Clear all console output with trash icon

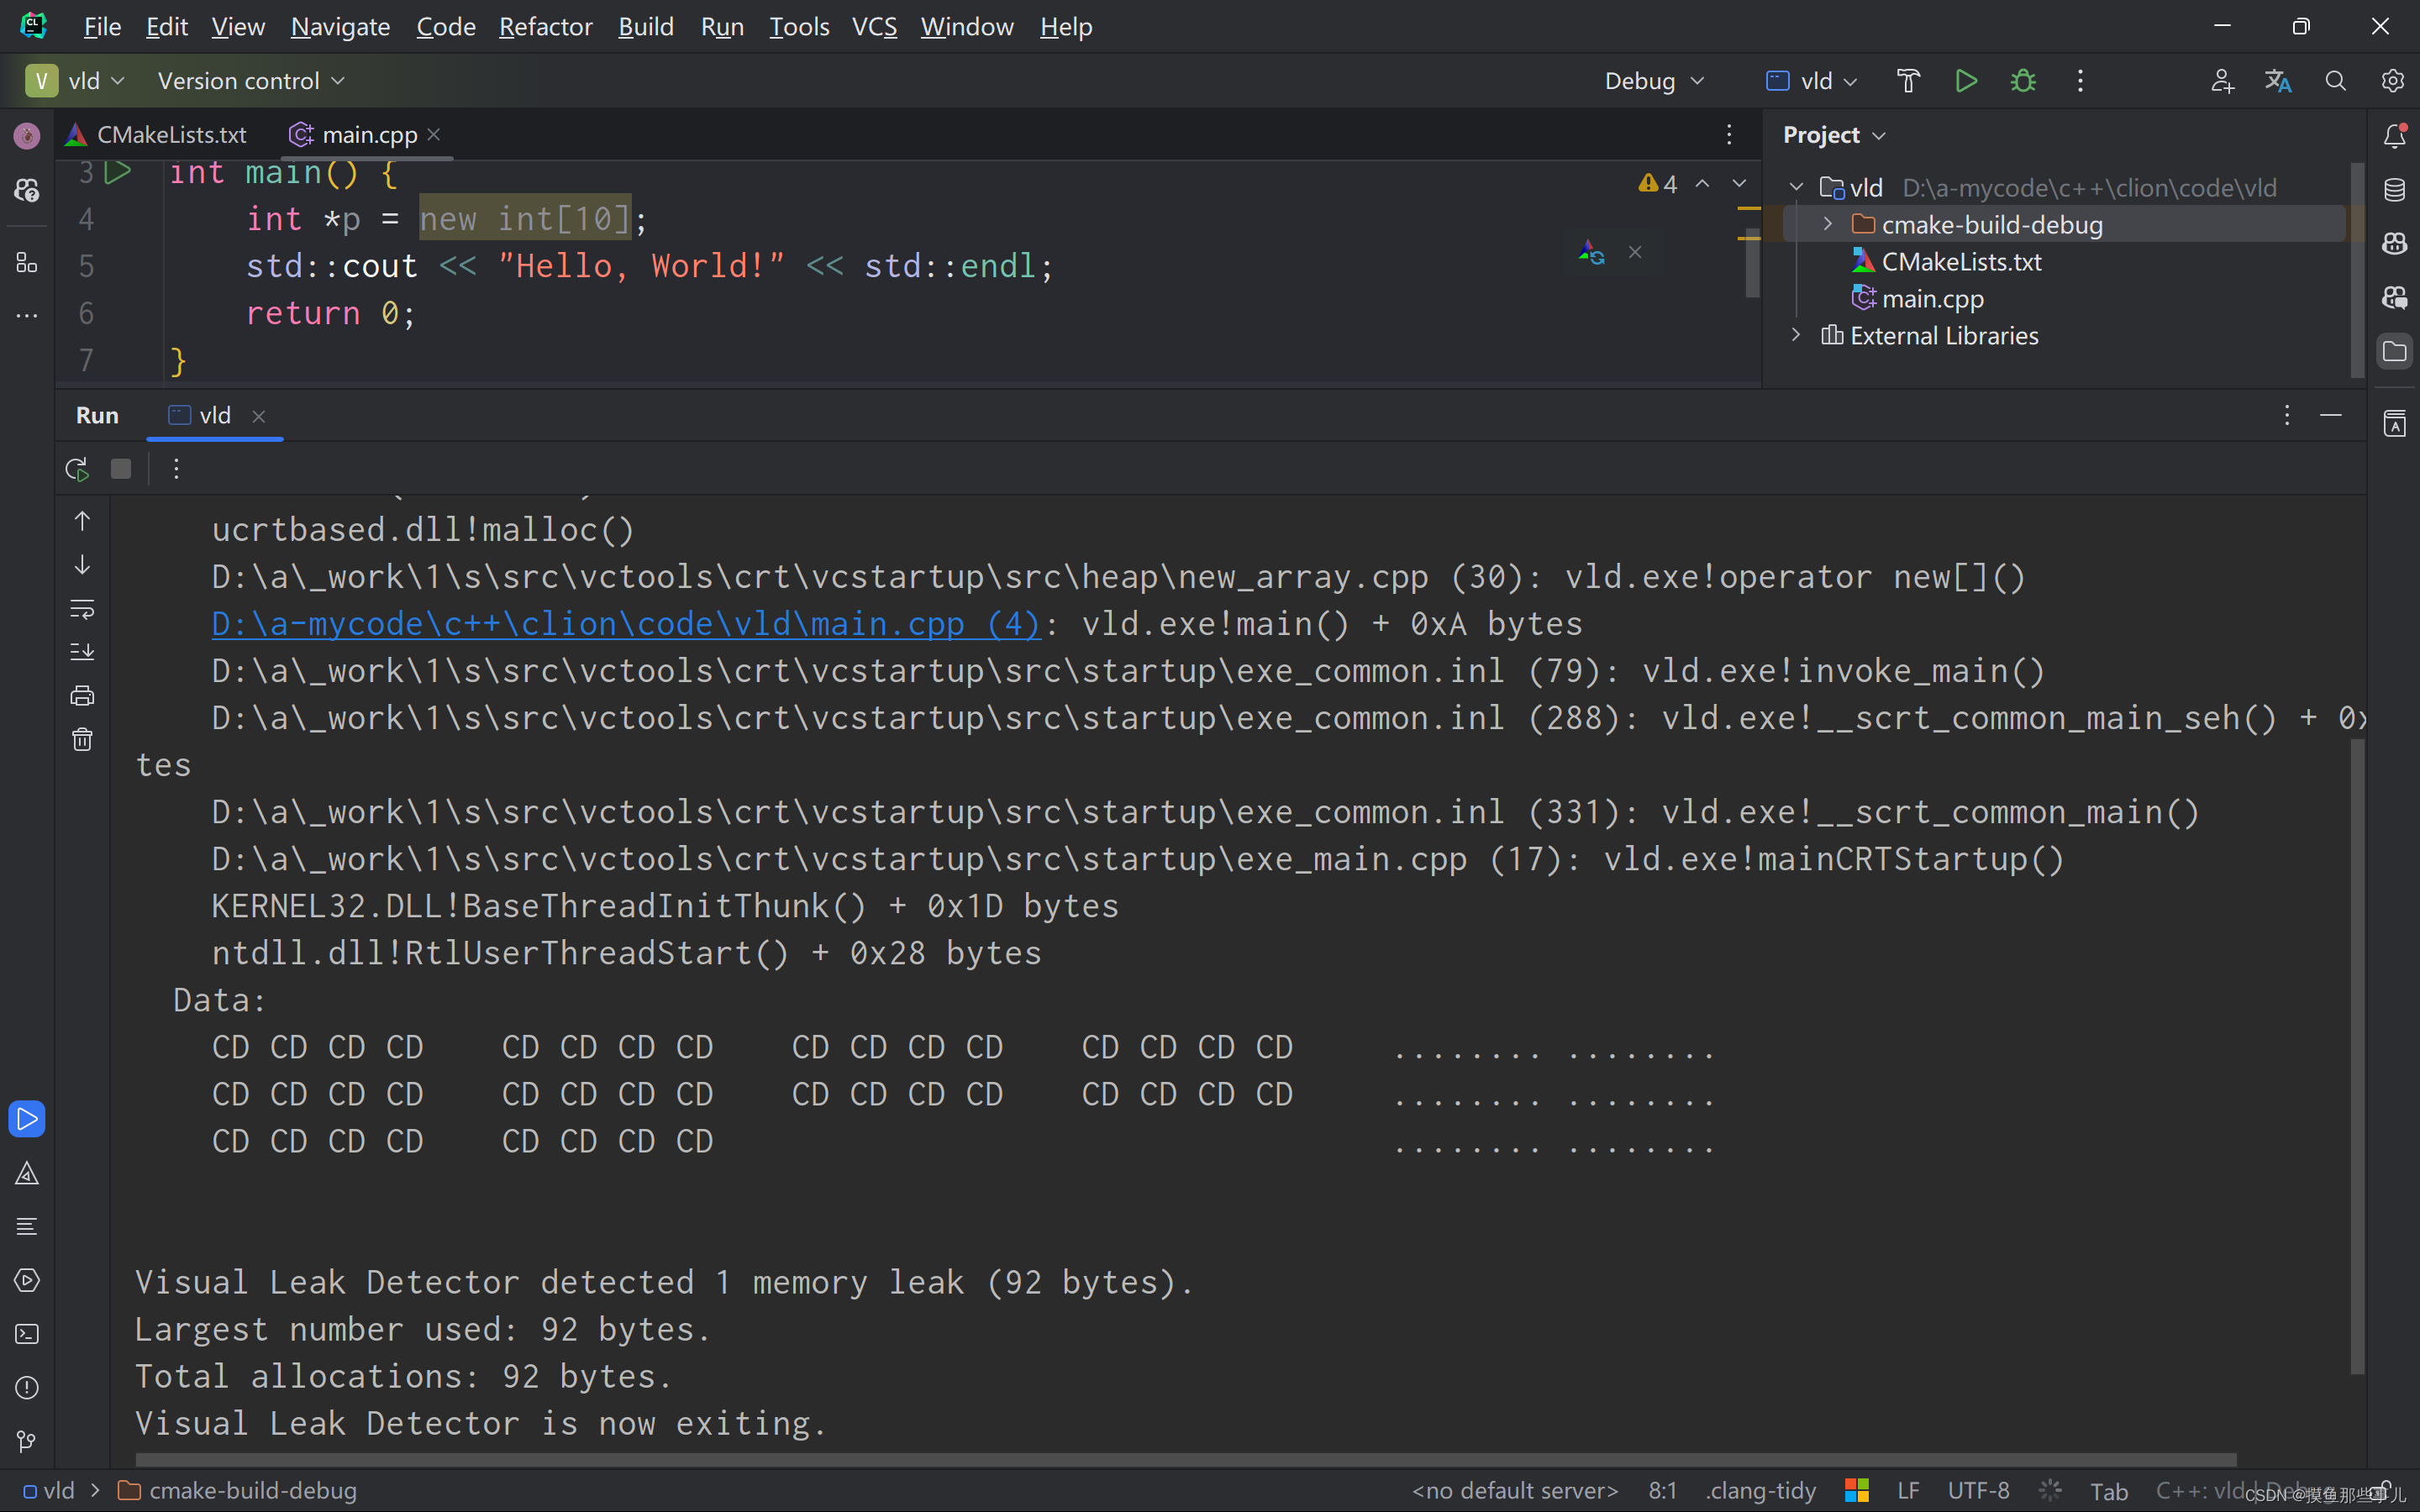[82, 739]
